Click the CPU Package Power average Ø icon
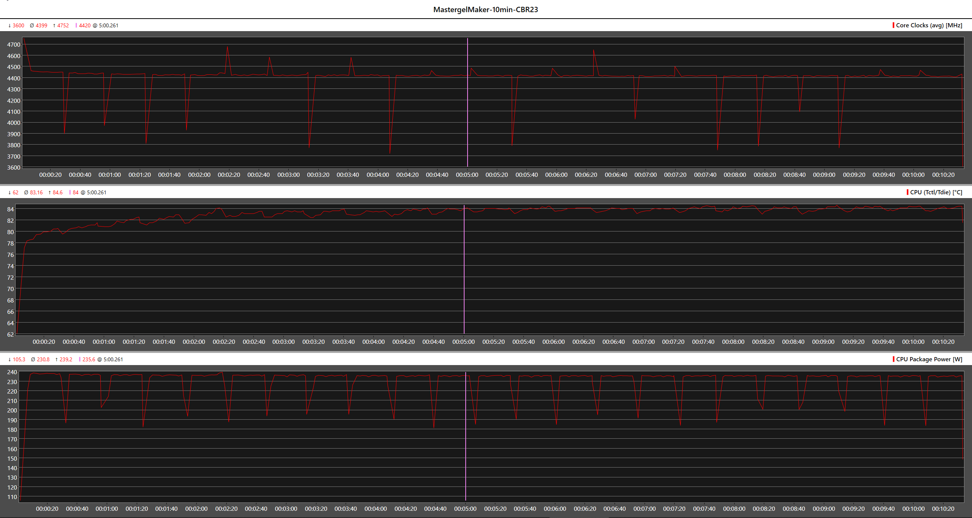This screenshot has height=518, width=972. 33,359
